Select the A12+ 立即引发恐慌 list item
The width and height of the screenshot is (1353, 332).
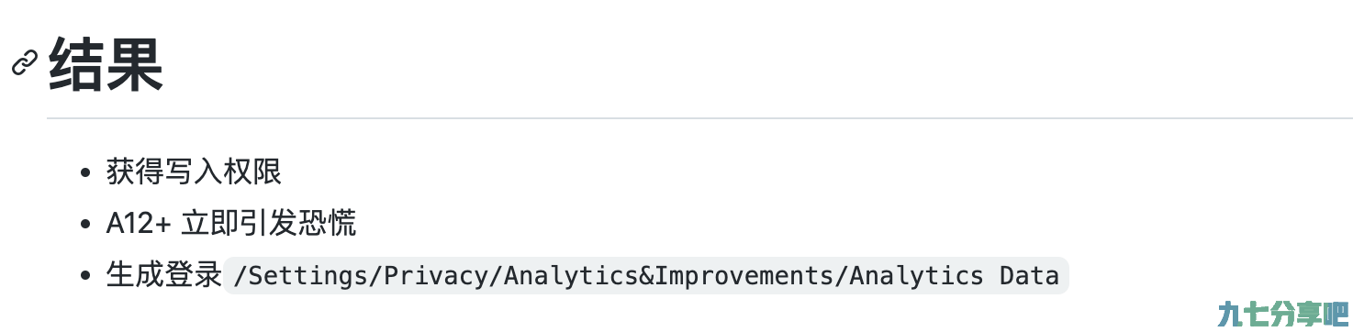[x=231, y=223]
